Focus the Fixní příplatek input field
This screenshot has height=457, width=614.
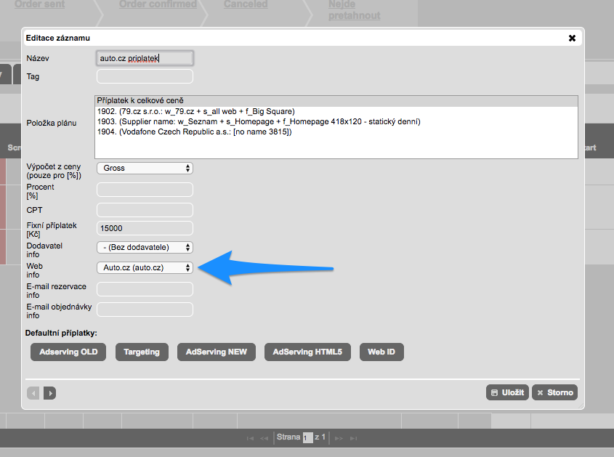pyautogui.click(x=145, y=228)
